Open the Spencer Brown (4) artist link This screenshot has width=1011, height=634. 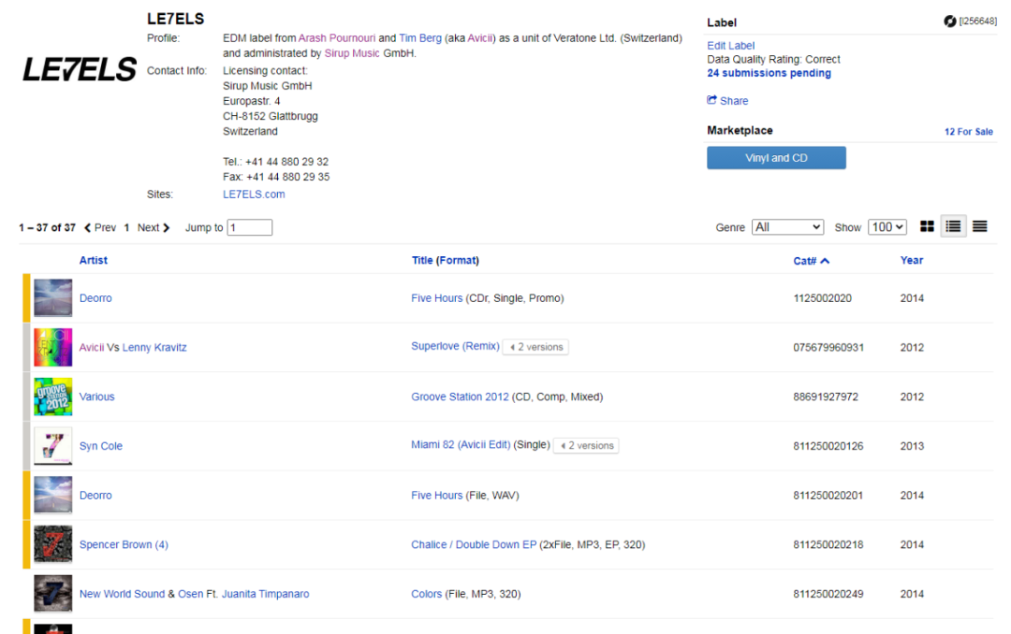tap(124, 544)
